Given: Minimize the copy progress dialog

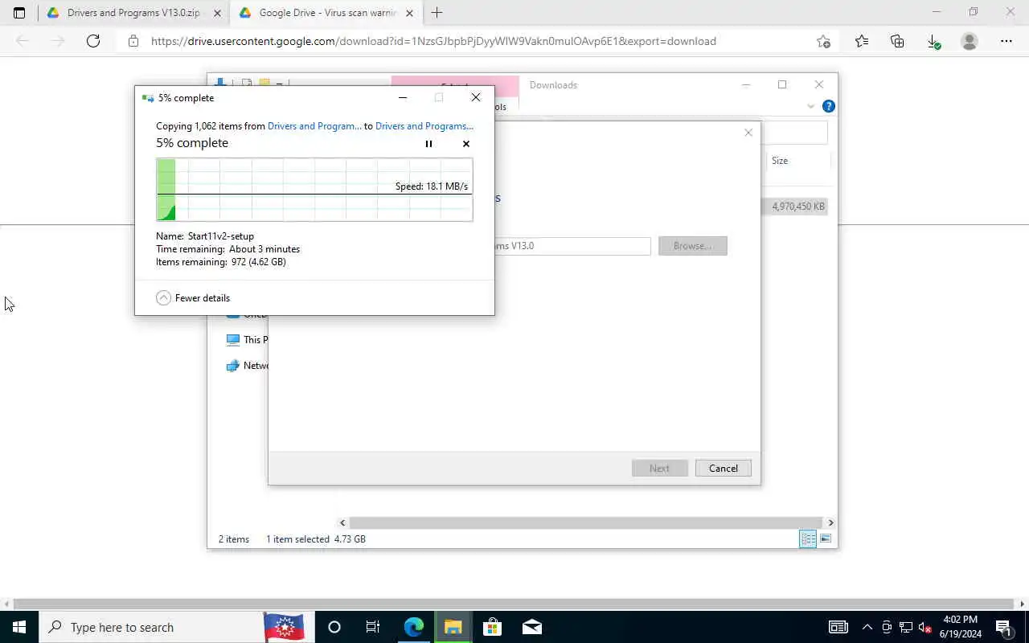Looking at the screenshot, I should [403, 98].
